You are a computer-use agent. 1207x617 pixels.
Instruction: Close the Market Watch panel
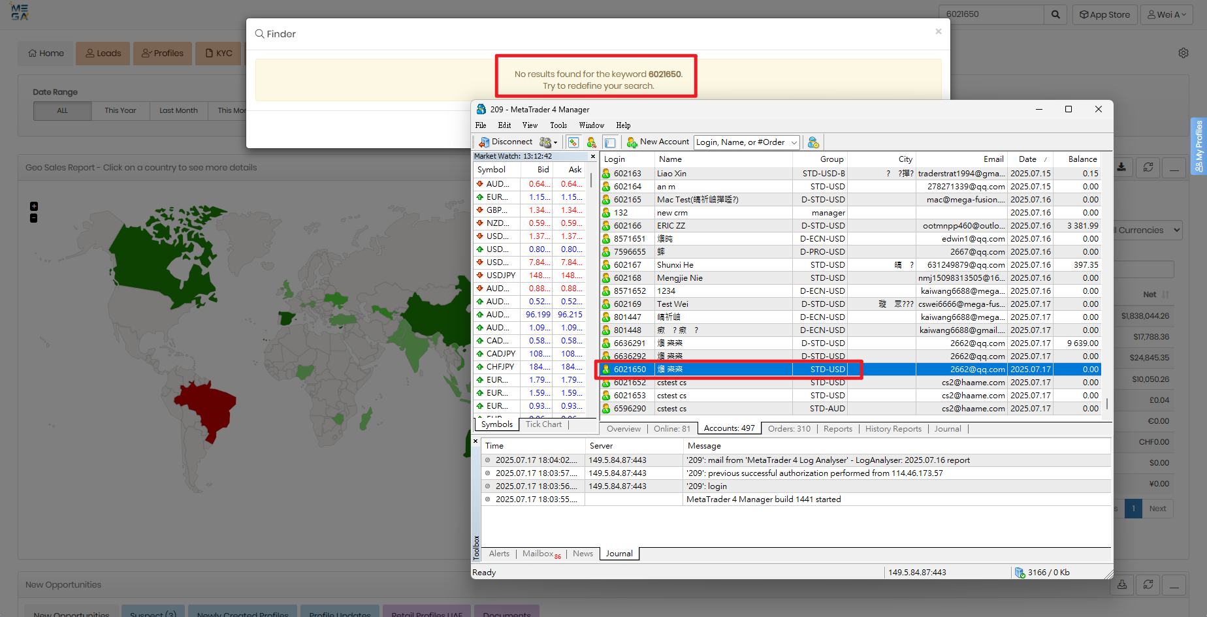click(593, 157)
